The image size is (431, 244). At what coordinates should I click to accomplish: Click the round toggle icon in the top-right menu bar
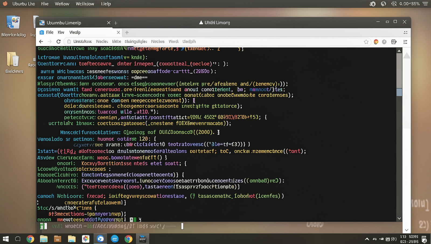(x=373, y=4)
